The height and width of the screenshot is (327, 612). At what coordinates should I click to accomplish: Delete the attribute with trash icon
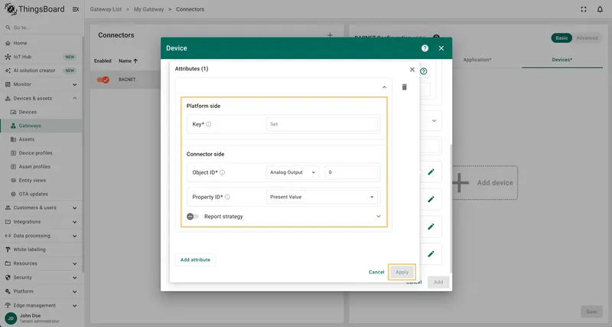(405, 87)
